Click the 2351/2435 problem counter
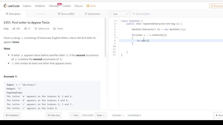Viewport: 223px width, 125px height. point(87,115)
